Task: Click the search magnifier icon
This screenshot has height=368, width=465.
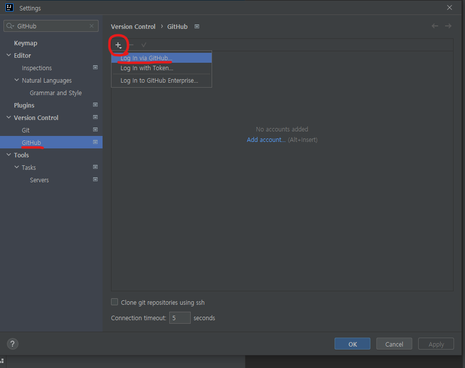Action: point(10,26)
